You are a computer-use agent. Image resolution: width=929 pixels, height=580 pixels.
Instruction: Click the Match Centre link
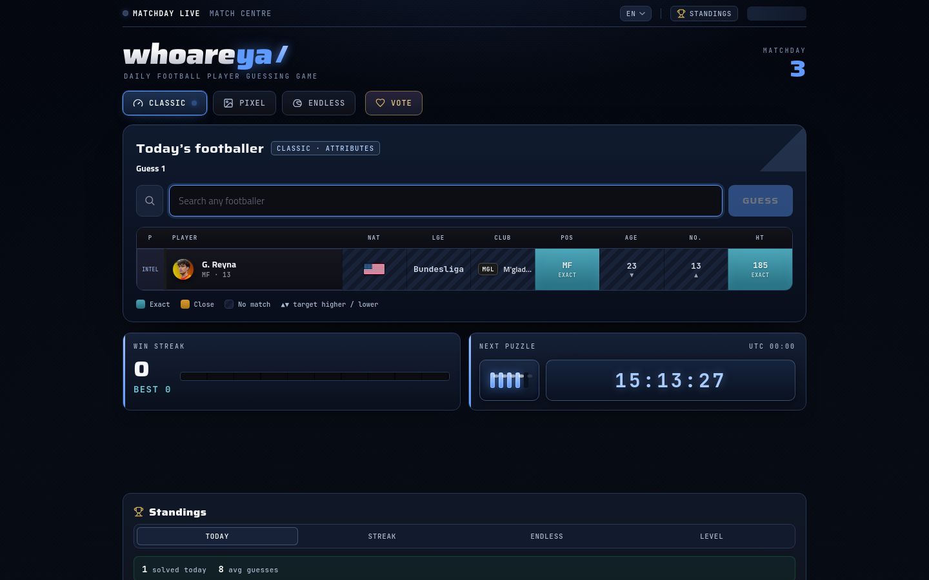pos(241,14)
